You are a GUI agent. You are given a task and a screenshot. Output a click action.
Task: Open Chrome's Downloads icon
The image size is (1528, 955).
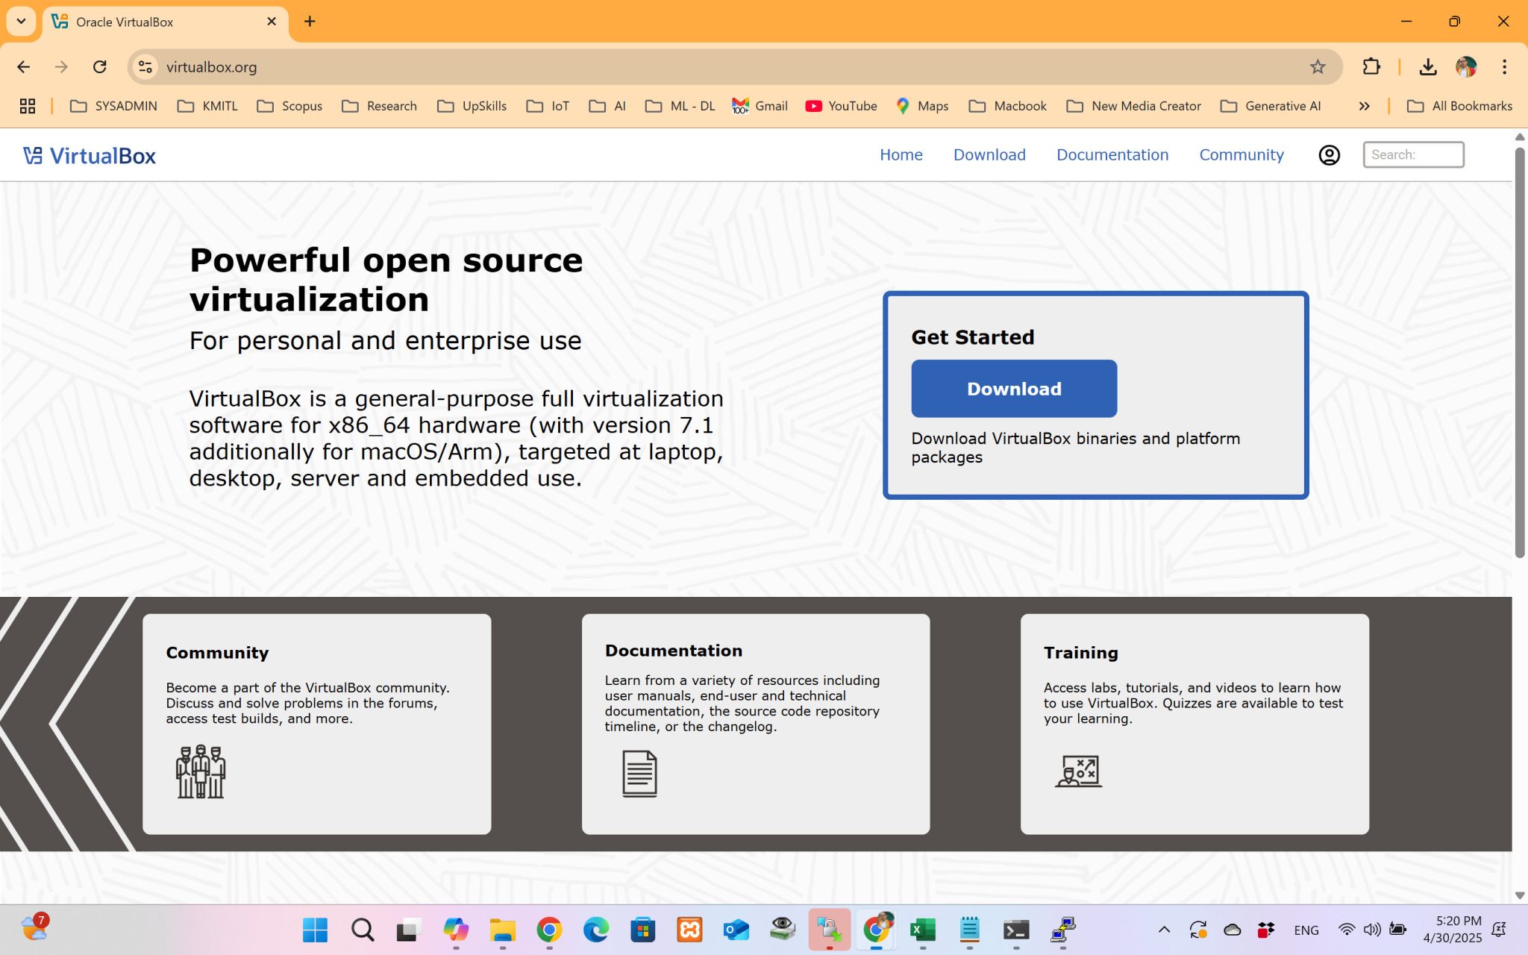1428,66
